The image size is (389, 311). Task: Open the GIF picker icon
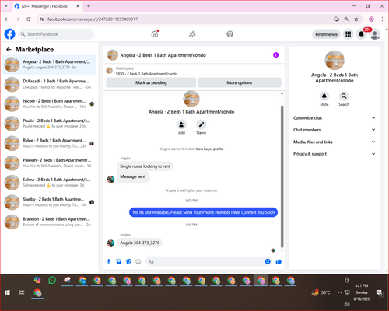tap(138, 262)
